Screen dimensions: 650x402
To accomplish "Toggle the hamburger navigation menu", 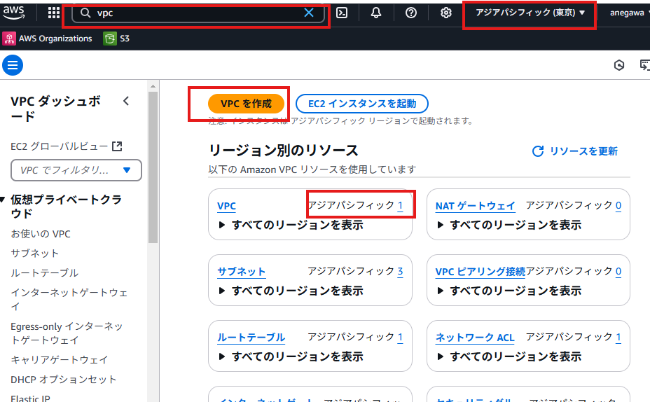I will (13, 65).
